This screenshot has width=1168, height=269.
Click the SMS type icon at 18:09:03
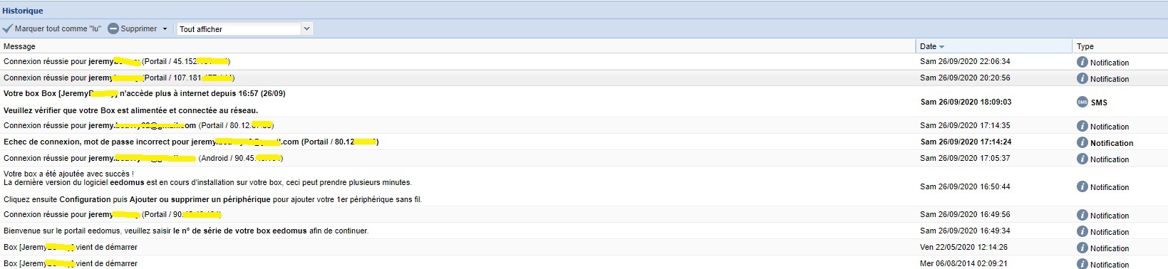1082,102
